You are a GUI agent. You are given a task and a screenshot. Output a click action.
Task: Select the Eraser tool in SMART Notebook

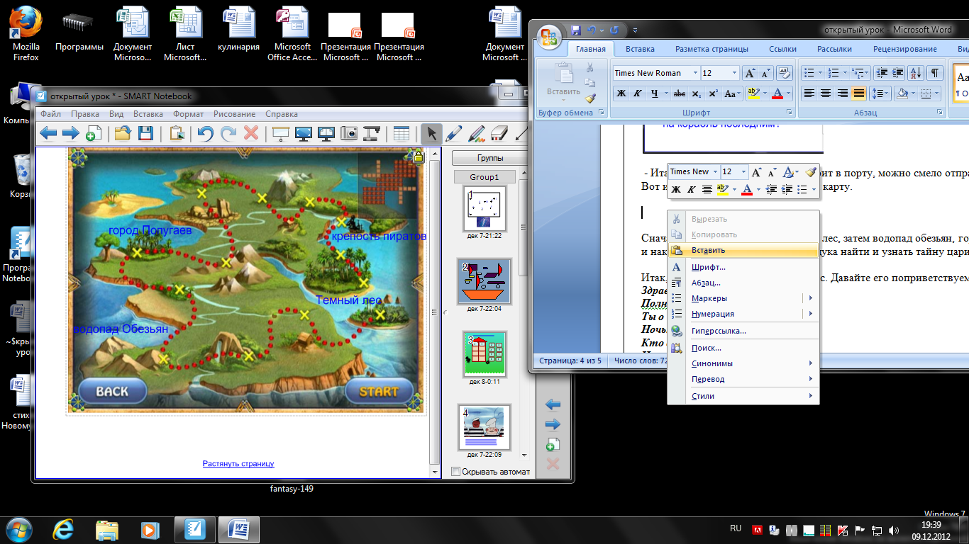(x=499, y=133)
